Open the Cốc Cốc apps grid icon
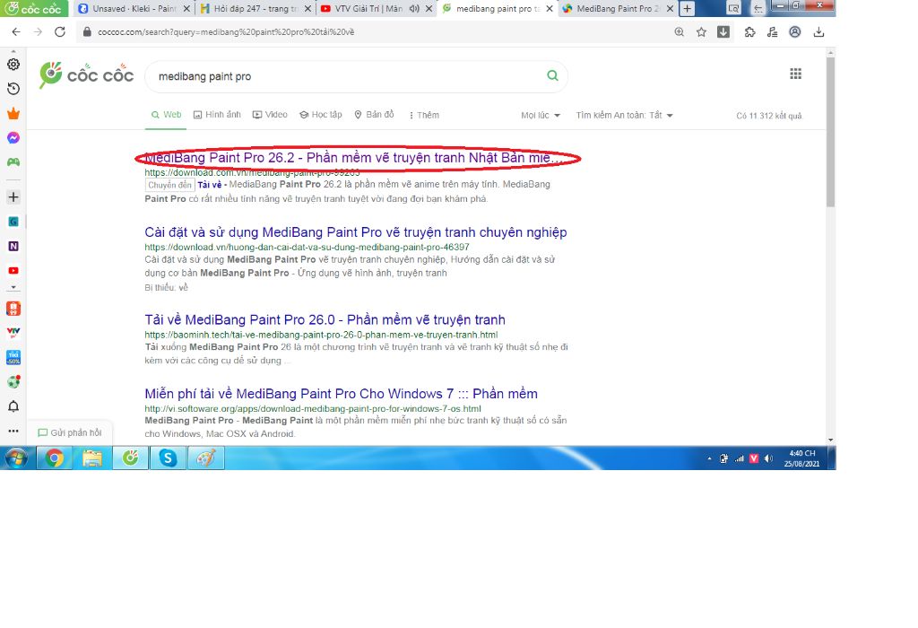918x628 pixels. pyautogui.click(x=796, y=74)
